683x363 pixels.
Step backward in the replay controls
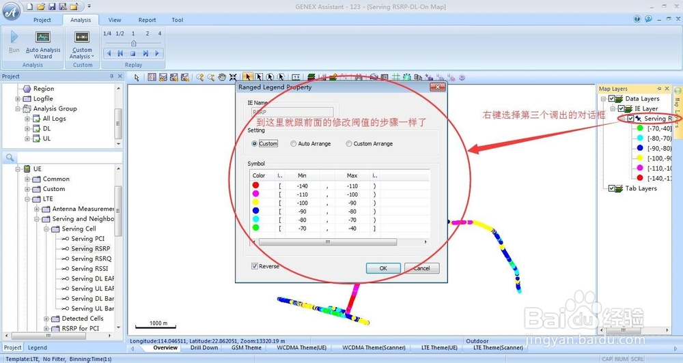[x=109, y=53]
